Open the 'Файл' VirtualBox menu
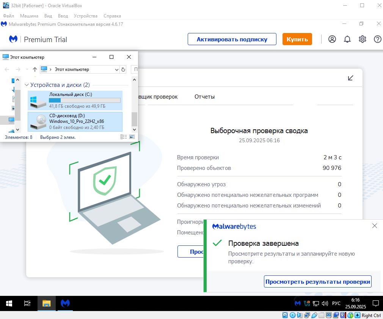383x319 pixels. [x=9, y=16]
